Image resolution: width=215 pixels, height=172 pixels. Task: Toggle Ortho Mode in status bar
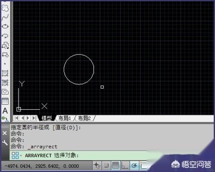[x=125, y=165]
